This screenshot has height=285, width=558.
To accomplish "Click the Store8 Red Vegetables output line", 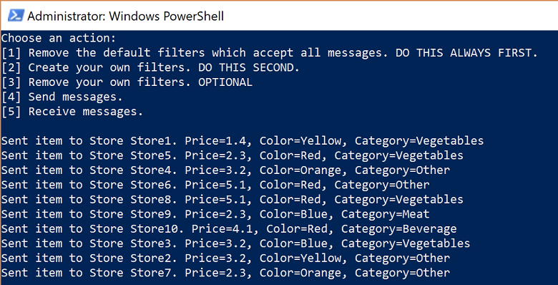I will point(232,199).
